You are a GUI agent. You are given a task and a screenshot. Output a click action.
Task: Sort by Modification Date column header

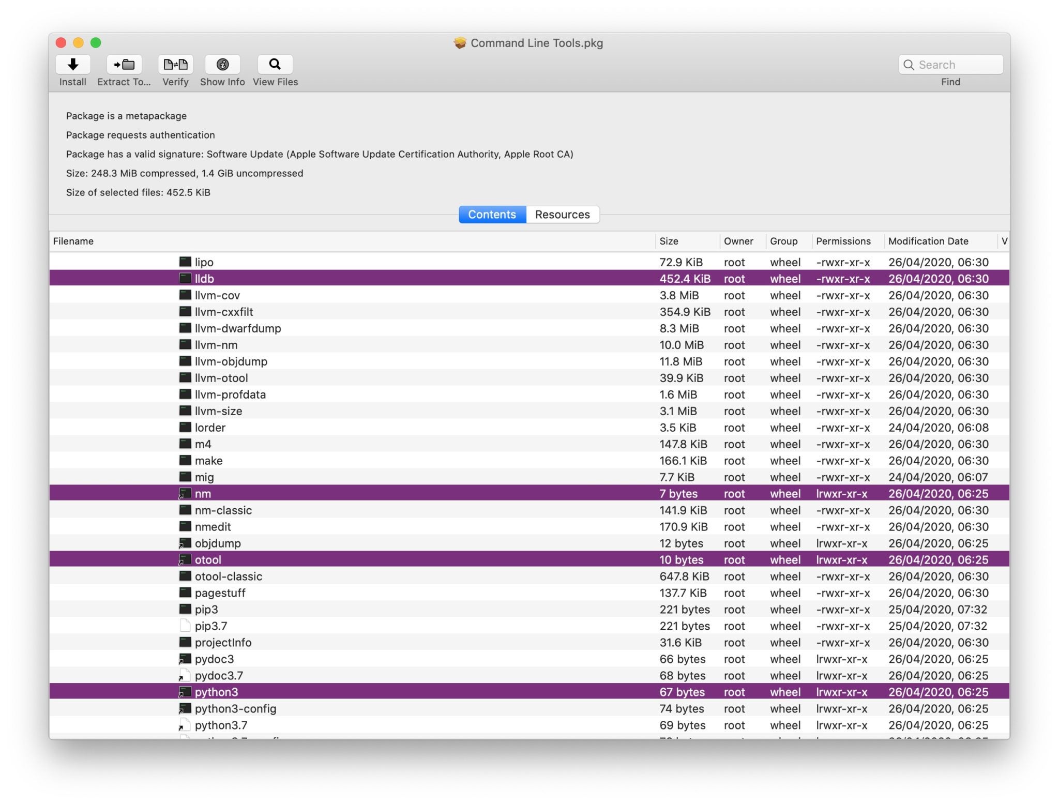coord(928,241)
